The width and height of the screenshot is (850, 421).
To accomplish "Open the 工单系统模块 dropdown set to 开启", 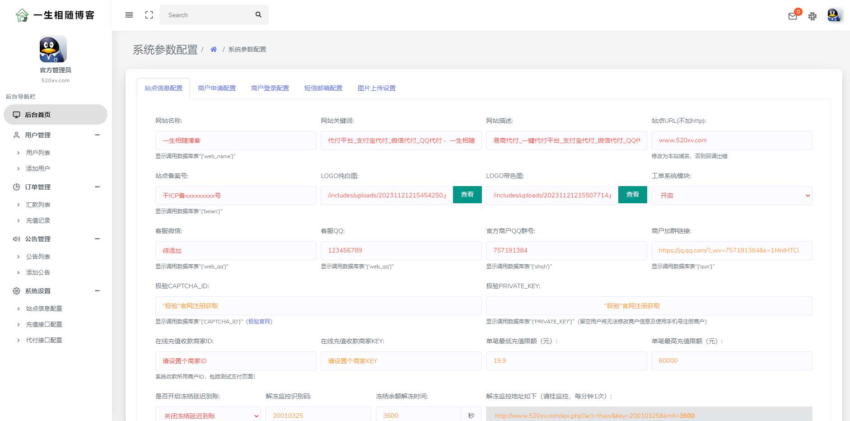I will coord(732,195).
